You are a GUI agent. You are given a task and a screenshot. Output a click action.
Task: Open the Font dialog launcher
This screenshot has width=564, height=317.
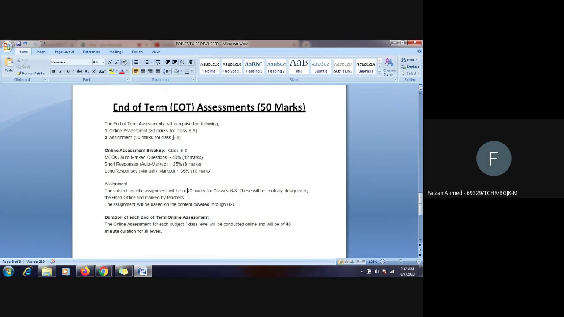pos(127,80)
